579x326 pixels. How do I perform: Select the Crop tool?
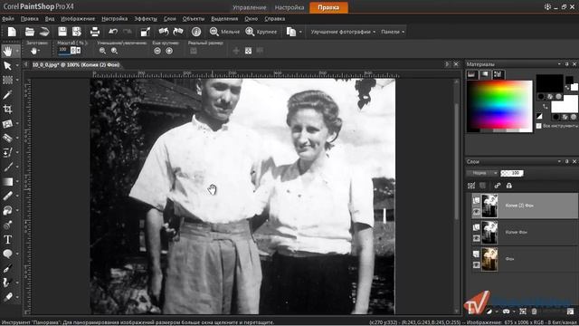(x=7, y=109)
